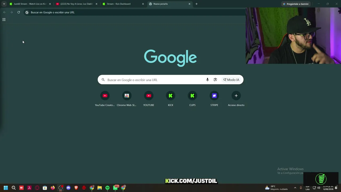Open the Windows Start menu
Screen dimensions: 341x192
(x=6, y=188)
